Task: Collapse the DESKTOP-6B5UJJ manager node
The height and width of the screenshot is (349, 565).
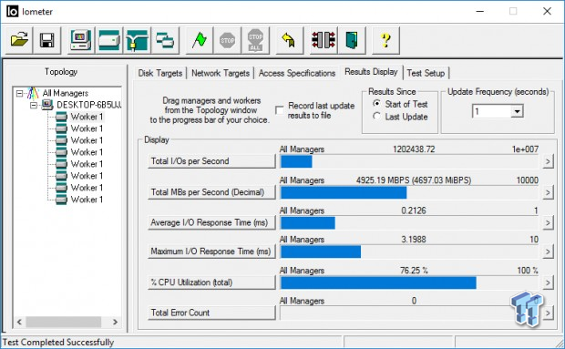Action: point(34,105)
